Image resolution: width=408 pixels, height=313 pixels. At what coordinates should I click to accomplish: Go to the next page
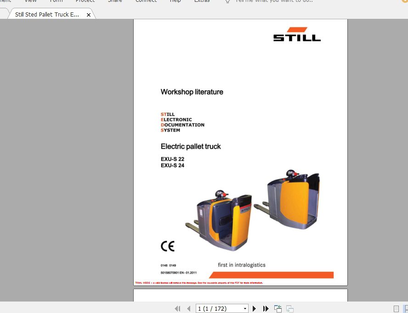[x=254, y=308]
